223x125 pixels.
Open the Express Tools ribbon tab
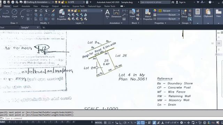pyautogui.click(x=78, y=6)
